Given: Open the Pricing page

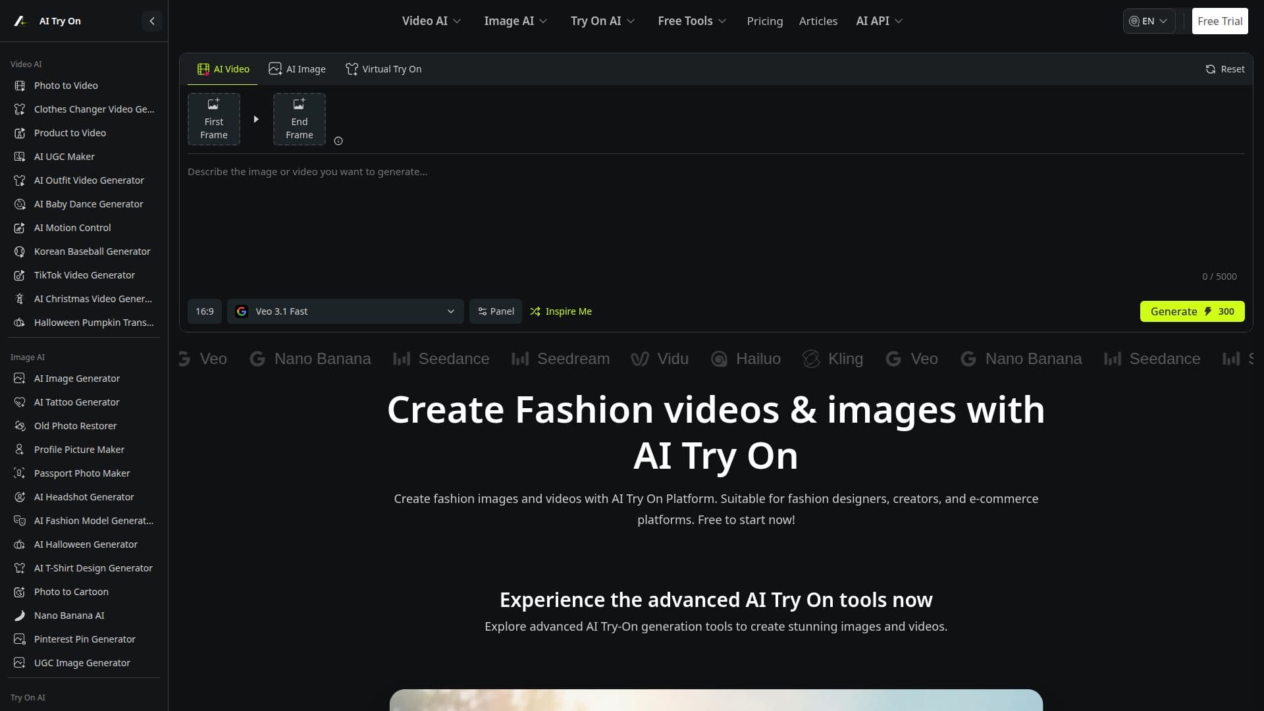Looking at the screenshot, I should [x=765, y=21].
